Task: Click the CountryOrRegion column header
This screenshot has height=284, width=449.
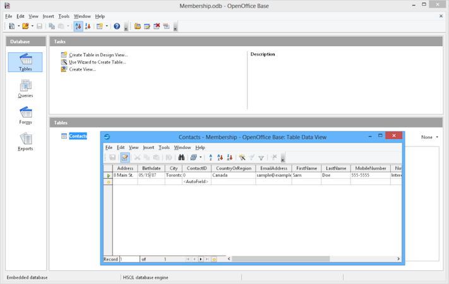Action: tap(234, 169)
